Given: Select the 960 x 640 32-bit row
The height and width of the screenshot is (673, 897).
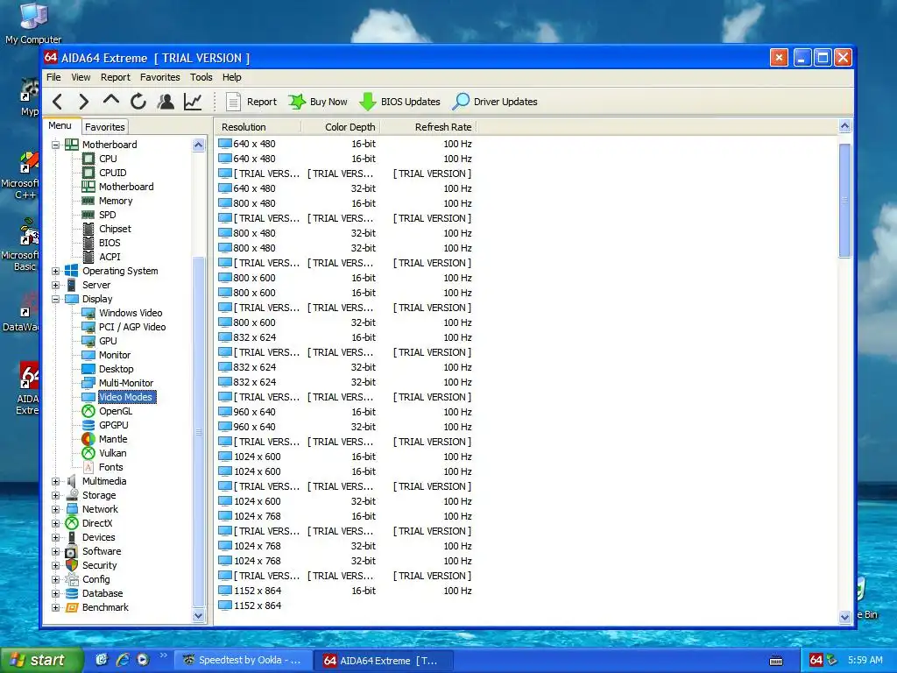Looking at the screenshot, I should [x=345, y=427].
